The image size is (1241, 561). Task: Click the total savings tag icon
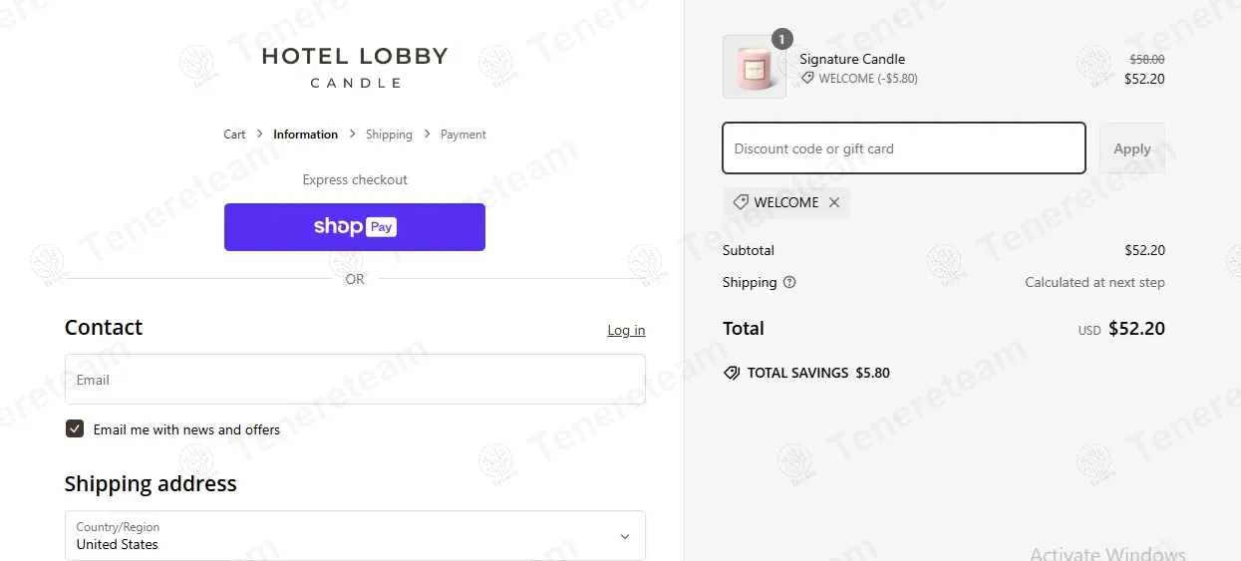pyautogui.click(x=732, y=373)
